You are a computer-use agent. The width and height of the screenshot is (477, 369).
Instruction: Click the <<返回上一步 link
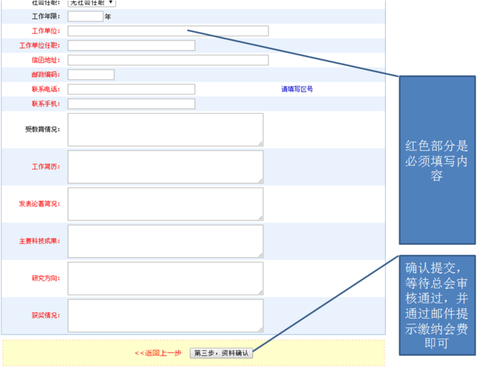(x=158, y=353)
